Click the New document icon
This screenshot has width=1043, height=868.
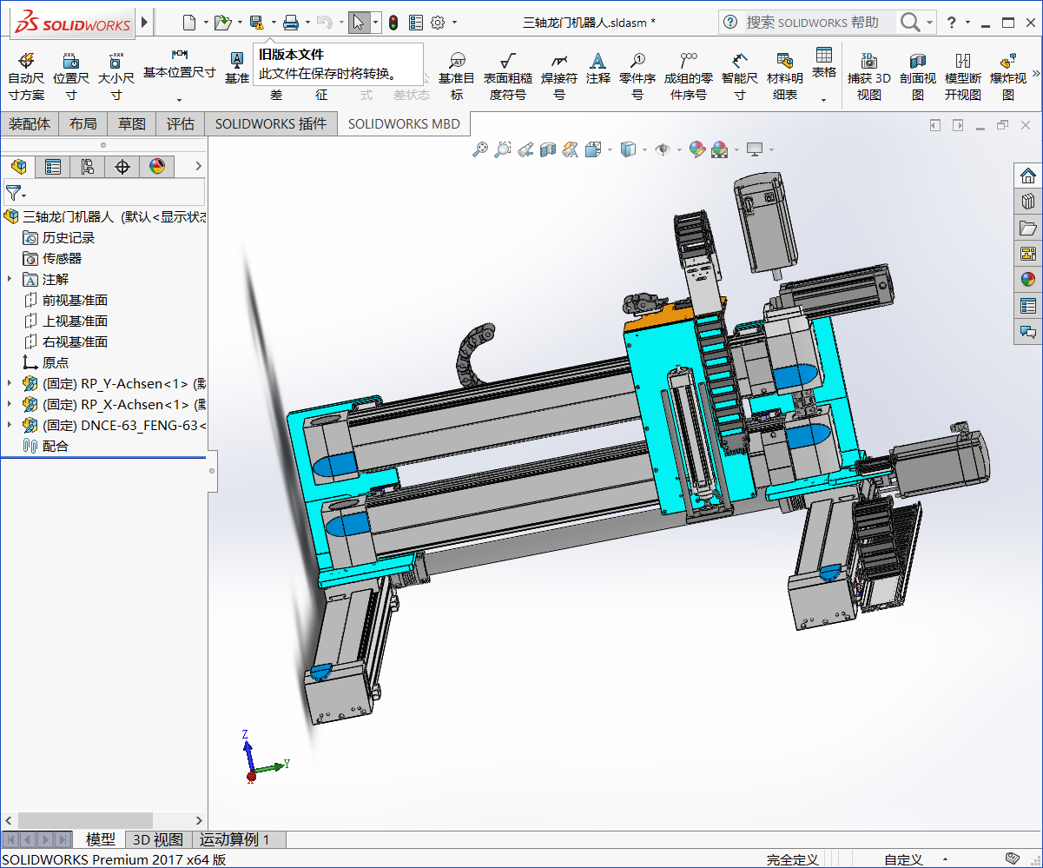(x=189, y=22)
